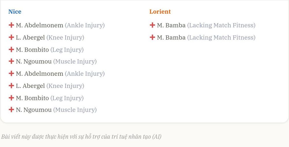Click the first N. Ngoumou player name
Viewport: 289px width, 147px height.
[34, 62]
